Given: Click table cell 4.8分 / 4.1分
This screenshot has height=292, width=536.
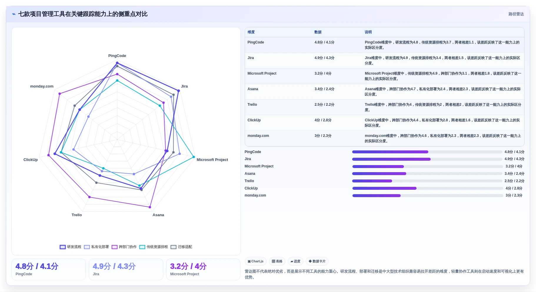Looking at the screenshot, I should click(x=324, y=42).
